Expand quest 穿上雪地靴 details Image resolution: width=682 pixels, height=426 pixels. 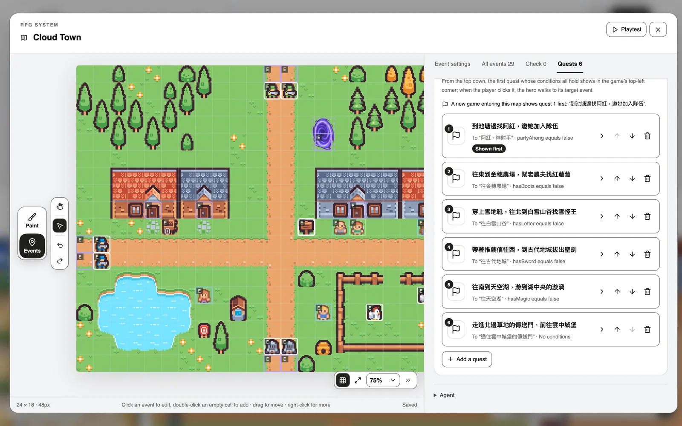602,216
